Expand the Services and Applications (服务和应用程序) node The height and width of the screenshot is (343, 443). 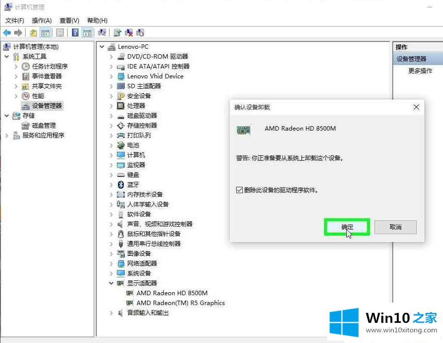(x=7, y=136)
